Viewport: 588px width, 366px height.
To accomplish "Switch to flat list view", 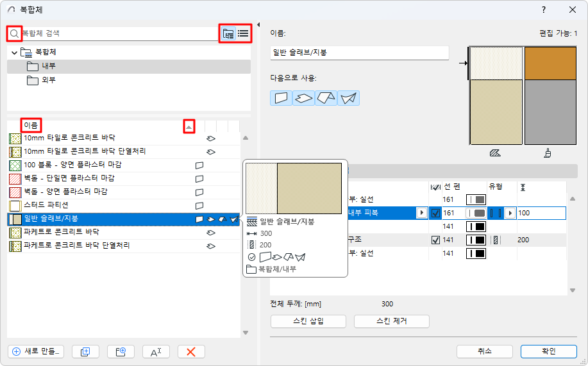I will (x=243, y=34).
